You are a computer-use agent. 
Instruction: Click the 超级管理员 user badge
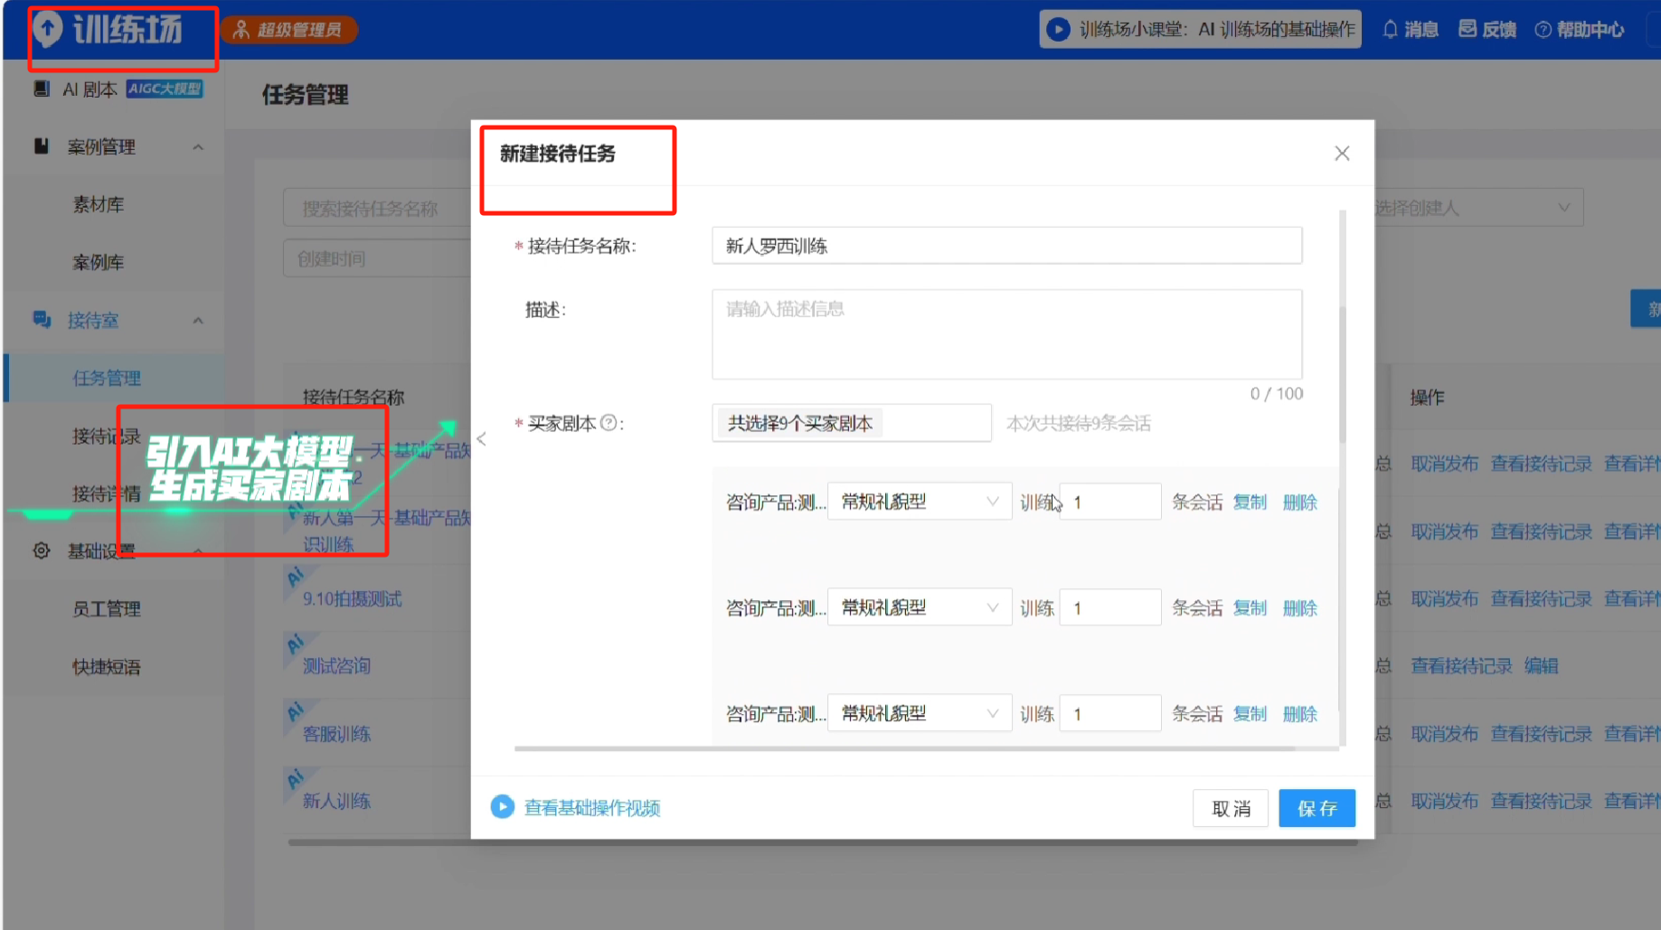click(288, 30)
